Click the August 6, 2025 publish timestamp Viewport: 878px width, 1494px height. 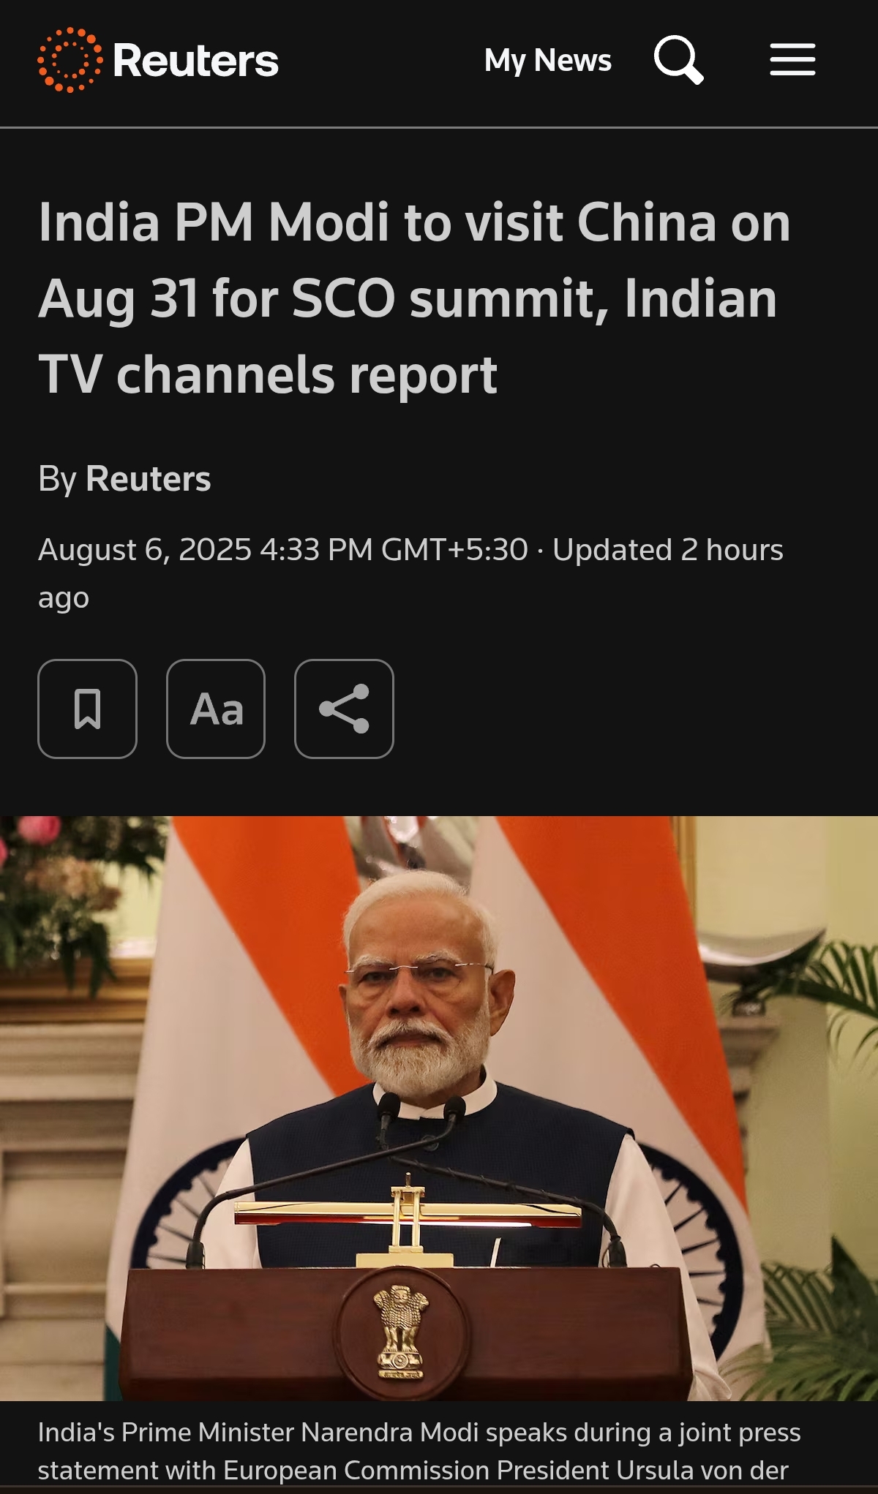283,550
